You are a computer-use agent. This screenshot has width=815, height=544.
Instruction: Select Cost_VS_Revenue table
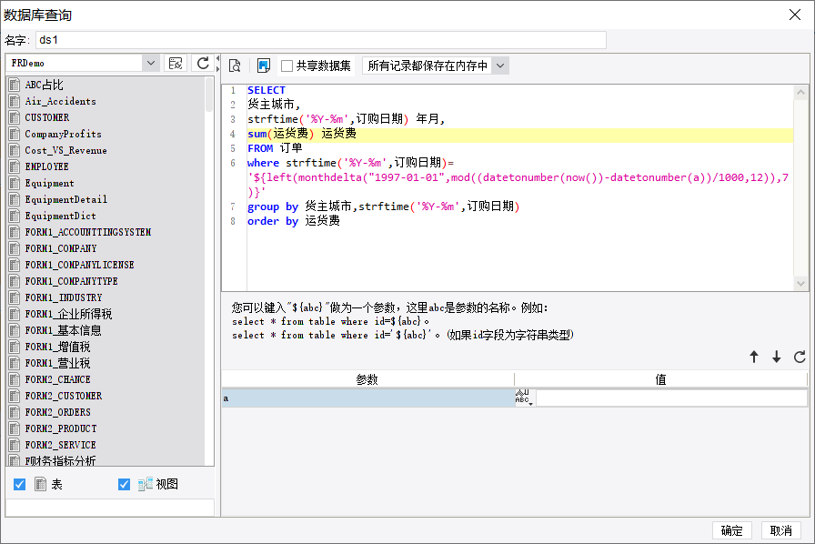pos(66,150)
